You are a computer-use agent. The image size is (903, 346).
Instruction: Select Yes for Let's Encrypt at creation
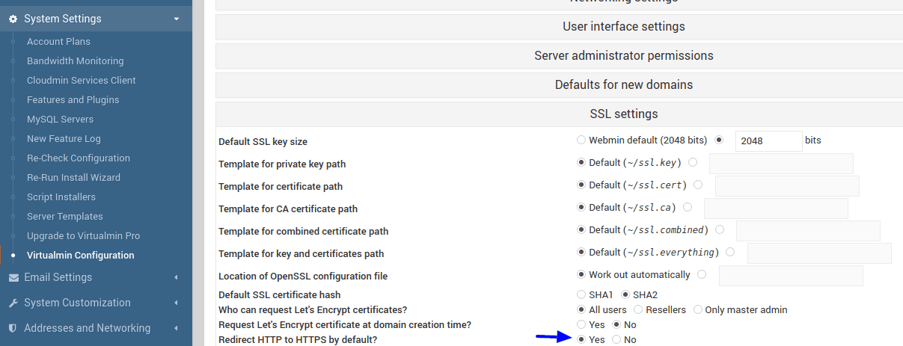click(x=581, y=324)
